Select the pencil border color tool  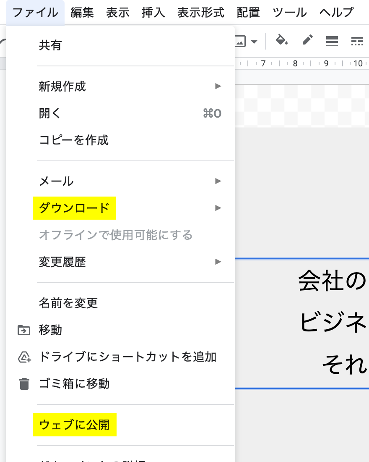307,40
